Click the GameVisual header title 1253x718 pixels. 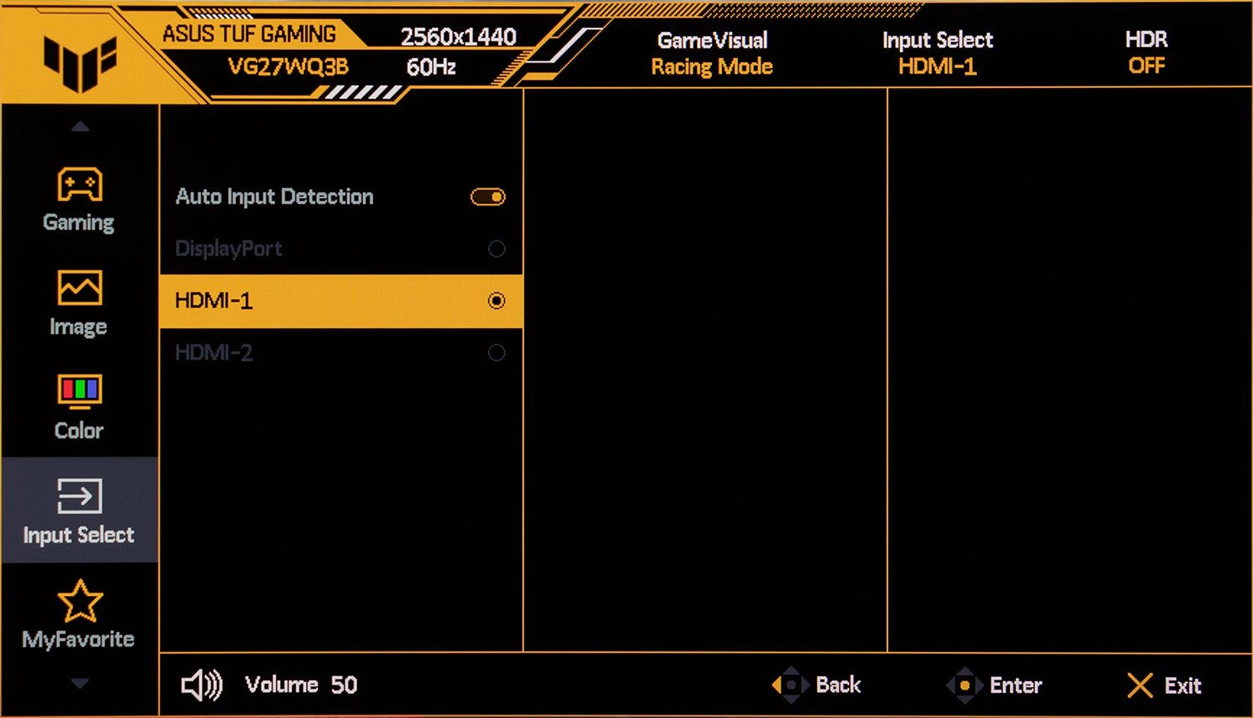pos(713,40)
